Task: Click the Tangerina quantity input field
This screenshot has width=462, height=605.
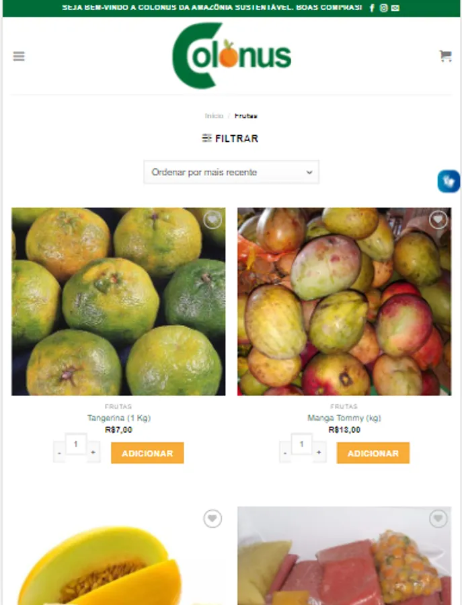Action: [x=76, y=444]
